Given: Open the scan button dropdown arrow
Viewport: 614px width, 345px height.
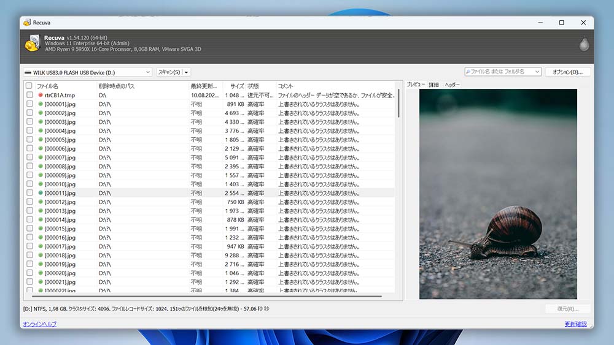Looking at the screenshot, I should tap(187, 72).
